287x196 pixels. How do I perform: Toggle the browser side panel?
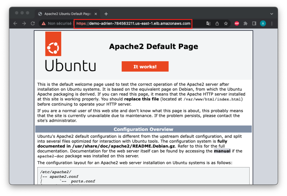coord(254,23)
